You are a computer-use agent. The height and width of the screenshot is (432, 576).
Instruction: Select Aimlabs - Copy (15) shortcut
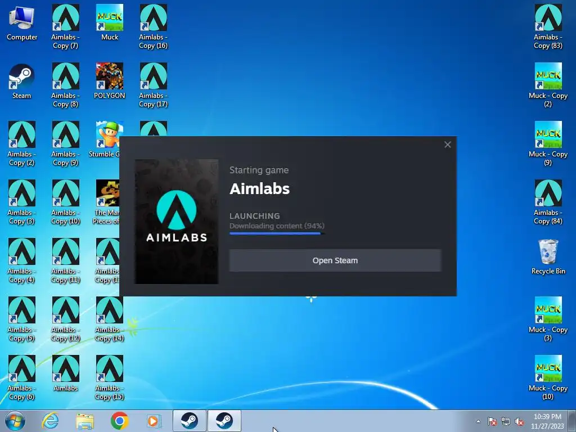[110, 377]
